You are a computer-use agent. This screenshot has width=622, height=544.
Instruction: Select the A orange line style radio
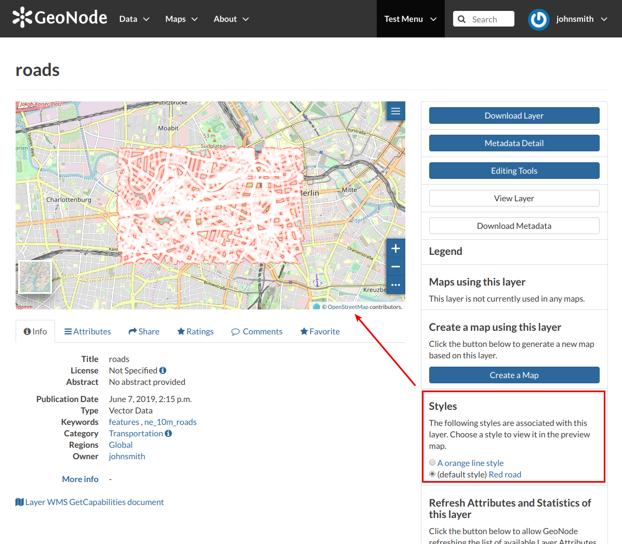click(x=432, y=462)
